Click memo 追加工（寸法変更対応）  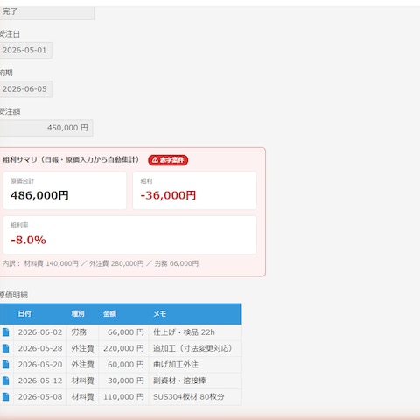pyautogui.click(x=192, y=348)
